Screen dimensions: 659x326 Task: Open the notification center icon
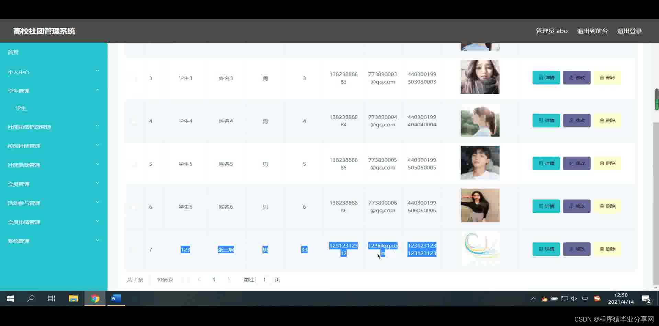[646, 299]
